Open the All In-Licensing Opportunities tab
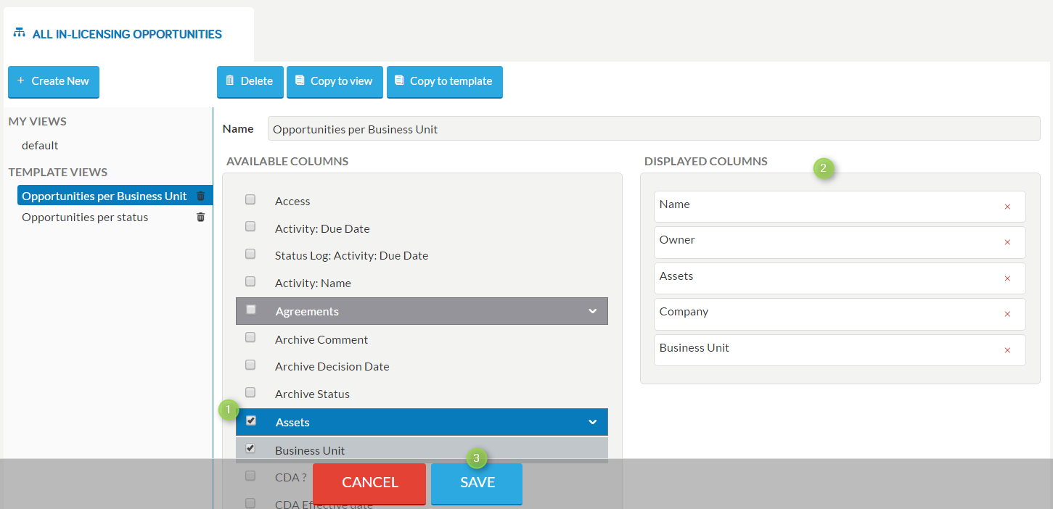Viewport: 1053px width, 509px height. [x=128, y=34]
